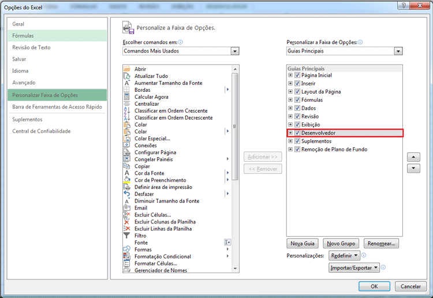
Task: Click the move up arrow button
Action: (413, 157)
